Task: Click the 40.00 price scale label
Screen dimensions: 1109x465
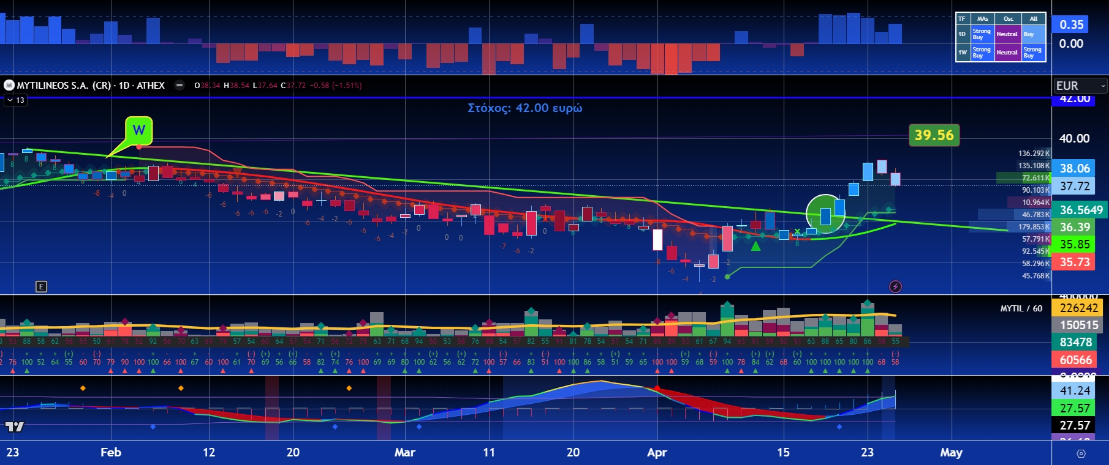Action: pos(1074,138)
